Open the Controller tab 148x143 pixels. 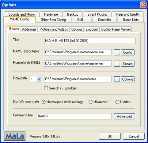105,20
